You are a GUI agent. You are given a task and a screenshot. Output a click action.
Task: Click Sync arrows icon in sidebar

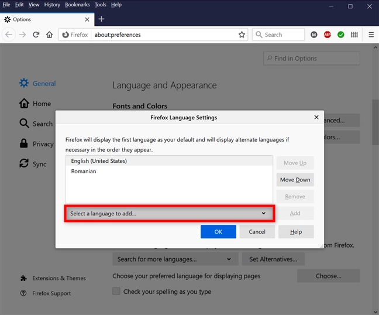24,163
